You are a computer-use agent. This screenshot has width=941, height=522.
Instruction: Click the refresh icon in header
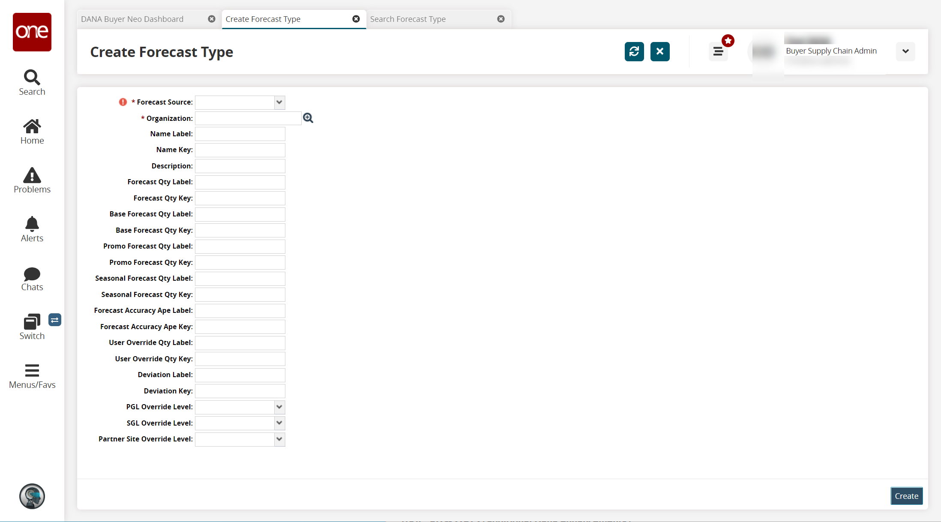coord(634,52)
